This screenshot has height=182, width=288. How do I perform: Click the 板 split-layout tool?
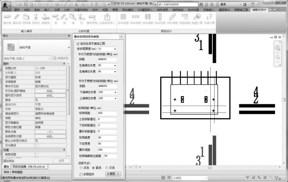pos(56,19)
